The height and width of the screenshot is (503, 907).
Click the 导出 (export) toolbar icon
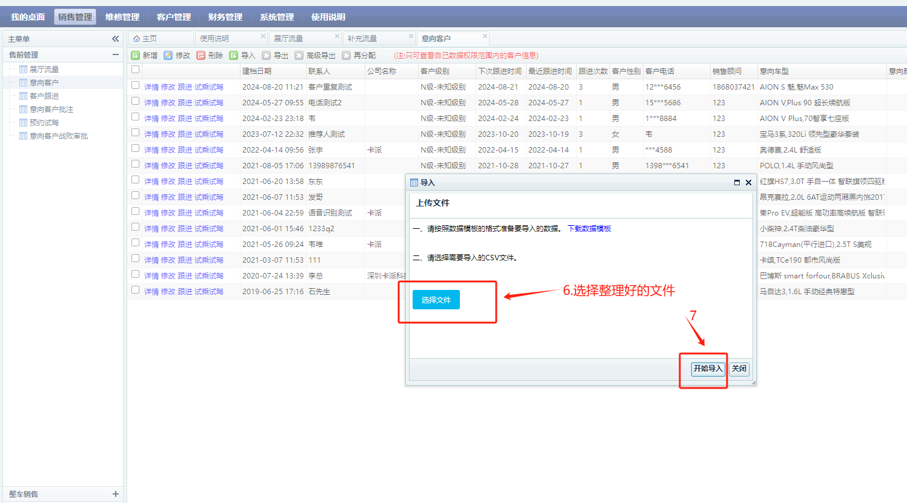[267, 55]
